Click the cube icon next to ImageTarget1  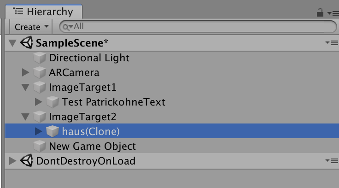[40, 88]
